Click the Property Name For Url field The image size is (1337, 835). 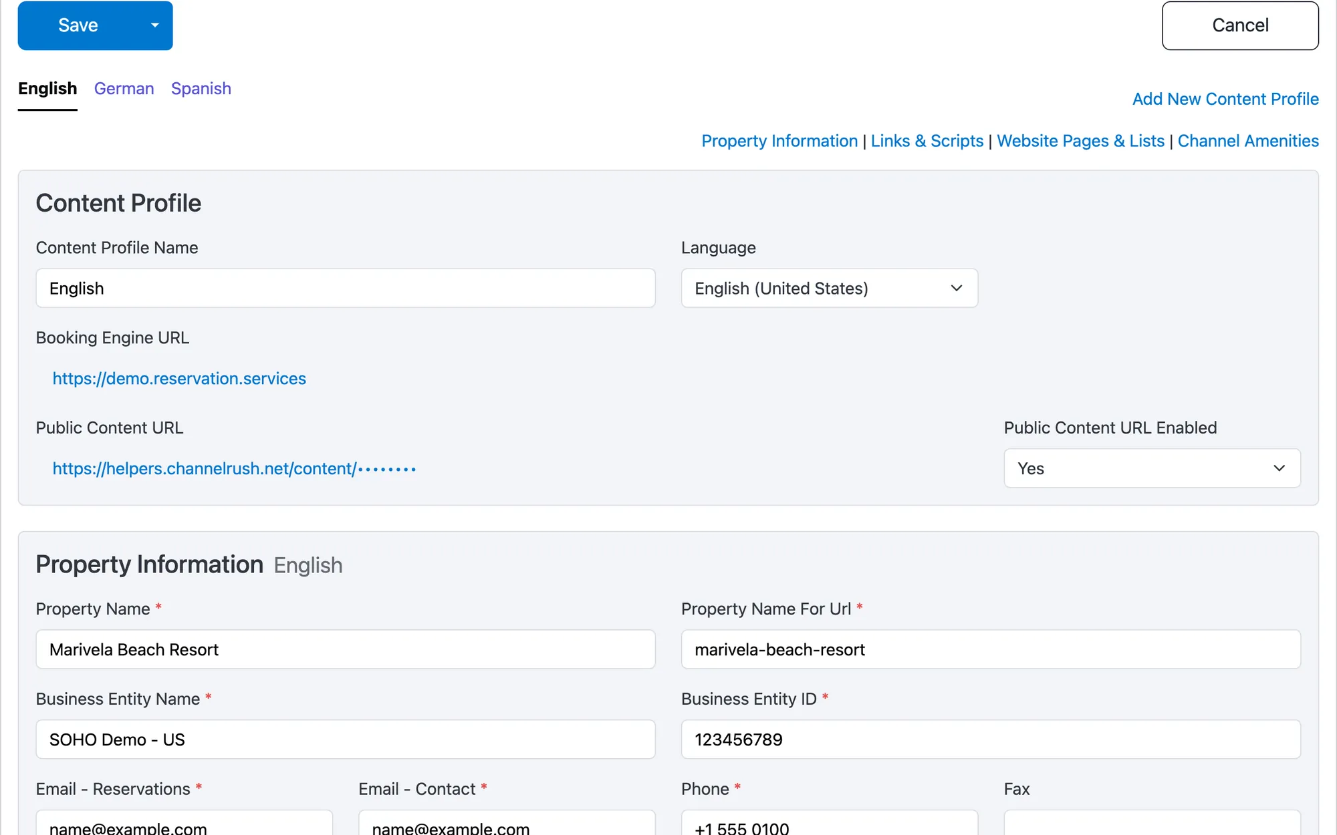pos(991,649)
